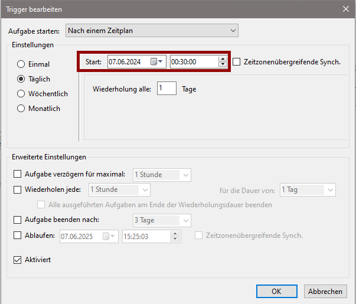Toggle the Ablaufen checkbox
This screenshot has height=304, width=356.
click(18, 236)
